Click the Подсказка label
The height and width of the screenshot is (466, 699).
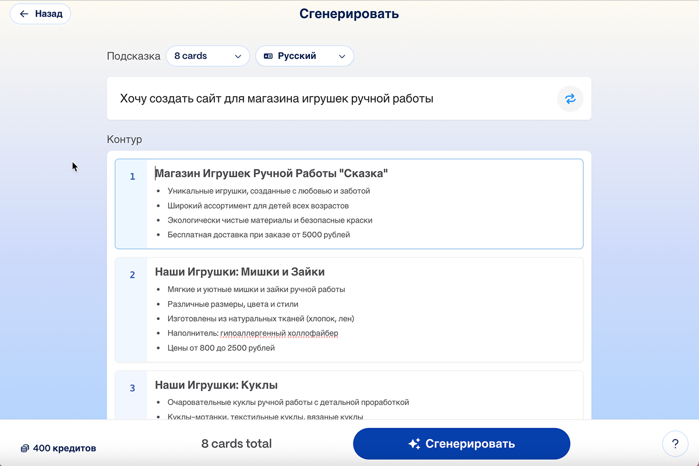(133, 57)
